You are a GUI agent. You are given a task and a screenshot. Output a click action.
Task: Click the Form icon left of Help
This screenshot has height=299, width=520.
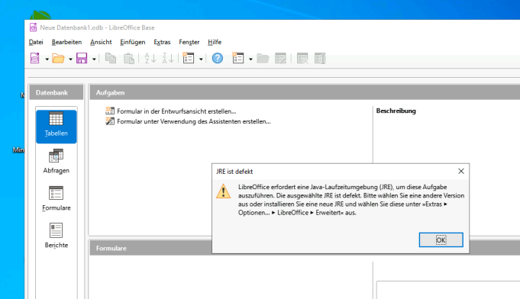[x=189, y=58]
